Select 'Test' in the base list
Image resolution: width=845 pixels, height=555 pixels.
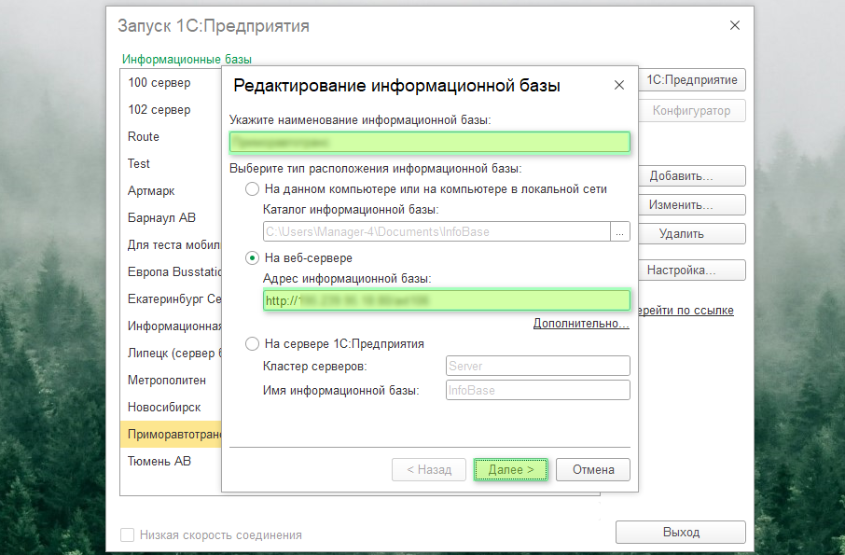(x=171, y=163)
